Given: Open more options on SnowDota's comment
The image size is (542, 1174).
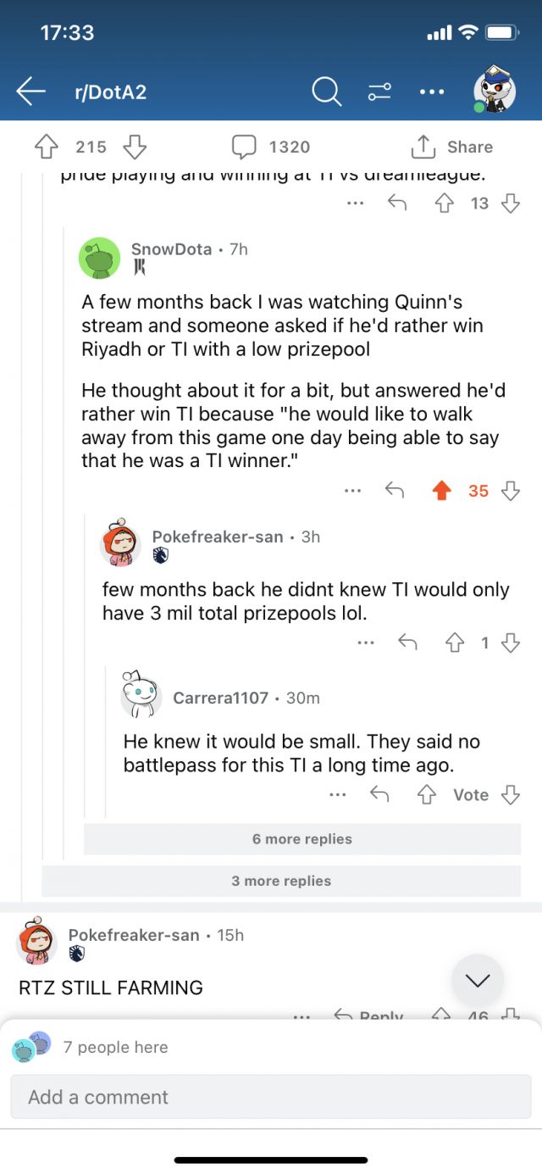Looking at the screenshot, I should click(x=353, y=491).
